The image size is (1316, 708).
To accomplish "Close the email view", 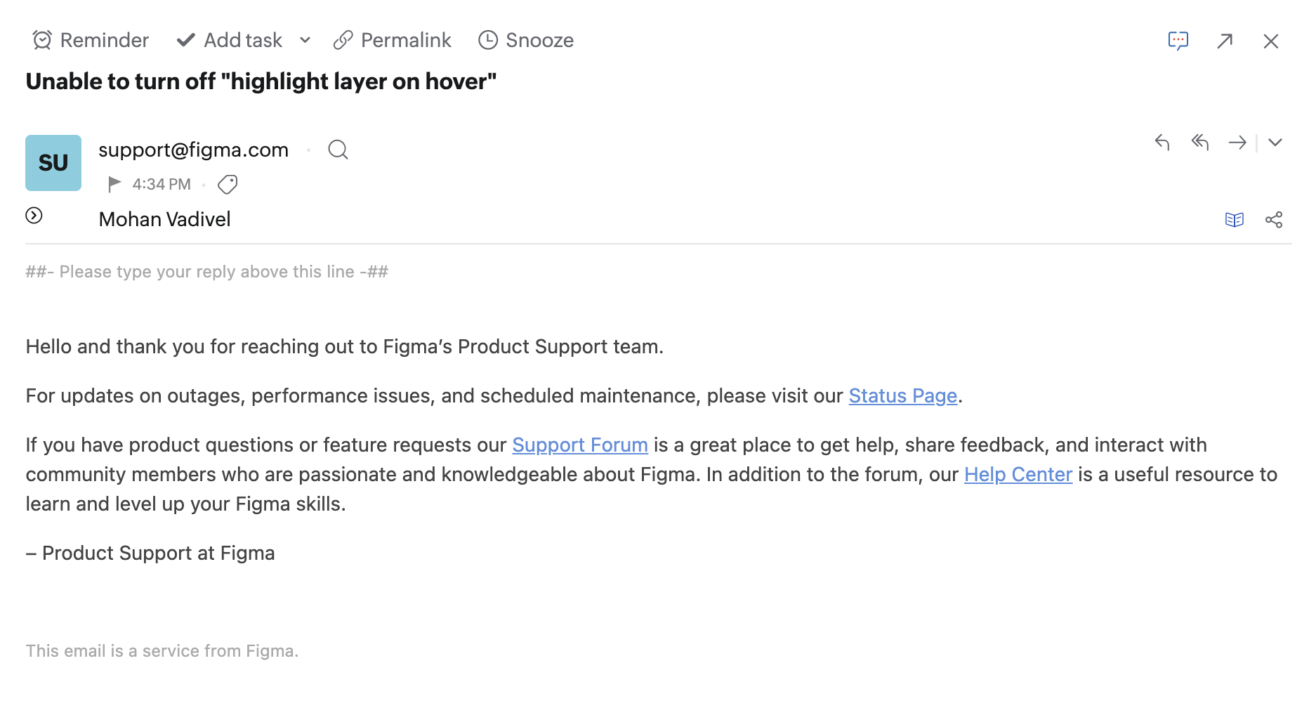I will click(x=1271, y=41).
